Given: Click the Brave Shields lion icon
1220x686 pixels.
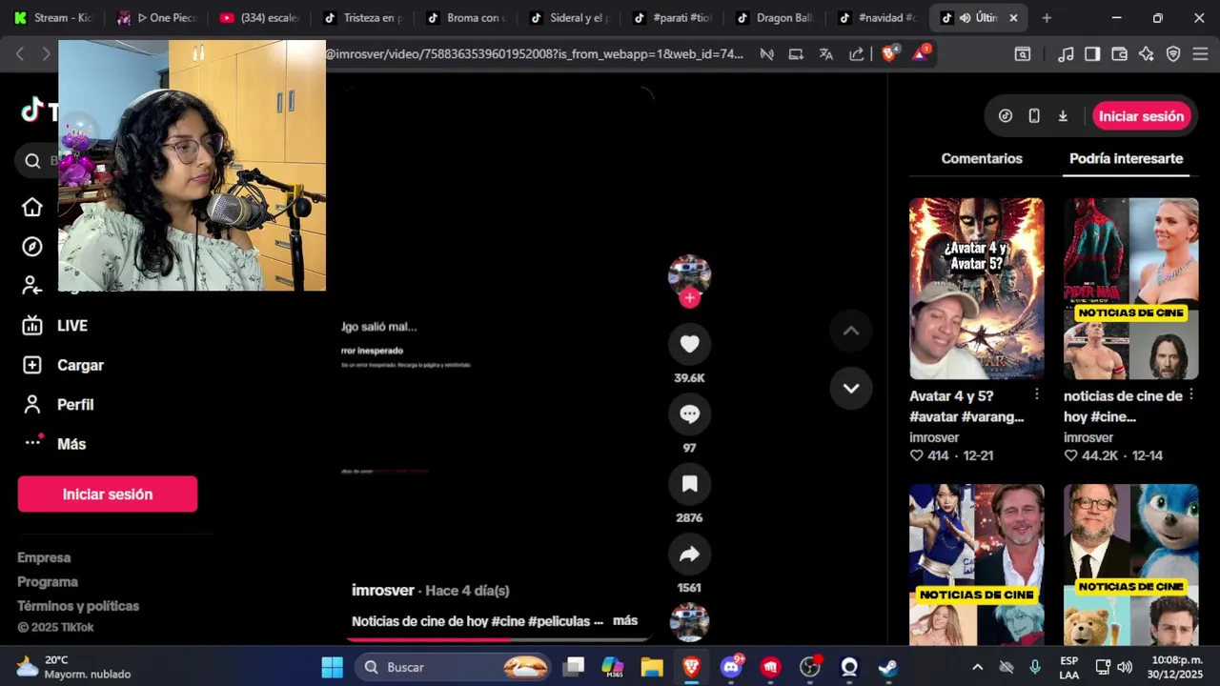Looking at the screenshot, I should 889,54.
